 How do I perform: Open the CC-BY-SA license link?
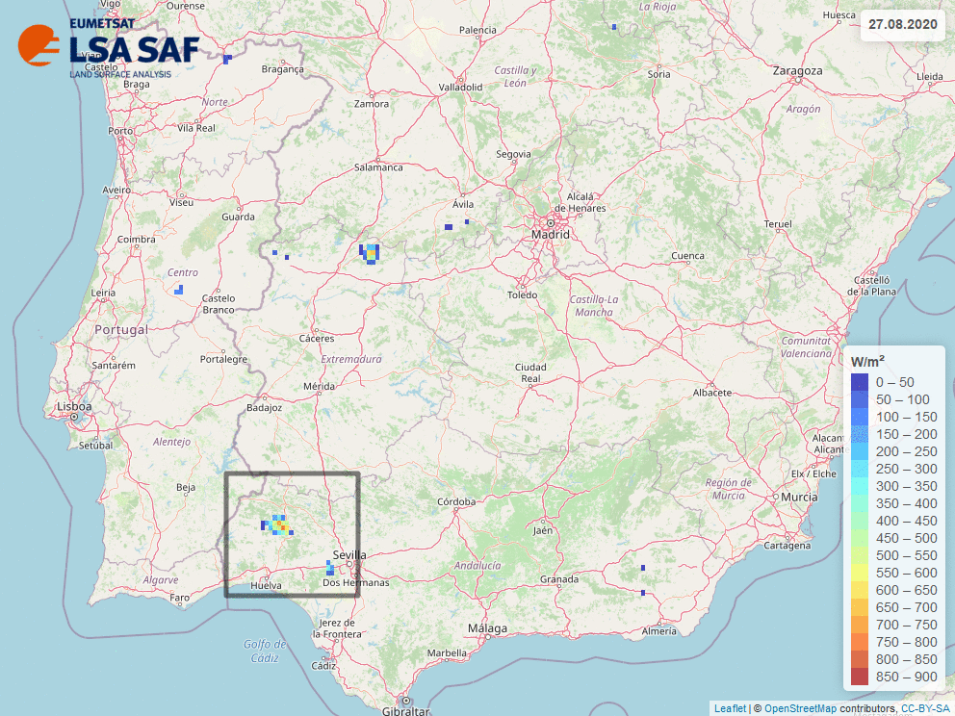coord(925,708)
